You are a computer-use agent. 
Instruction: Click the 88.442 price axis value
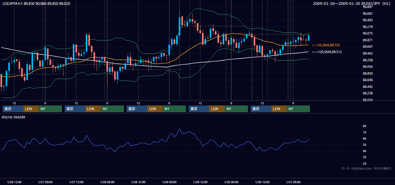[x=367, y=87]
